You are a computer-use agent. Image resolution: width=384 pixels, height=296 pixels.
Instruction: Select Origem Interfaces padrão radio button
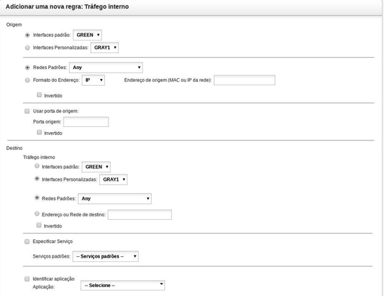[27, 35]
